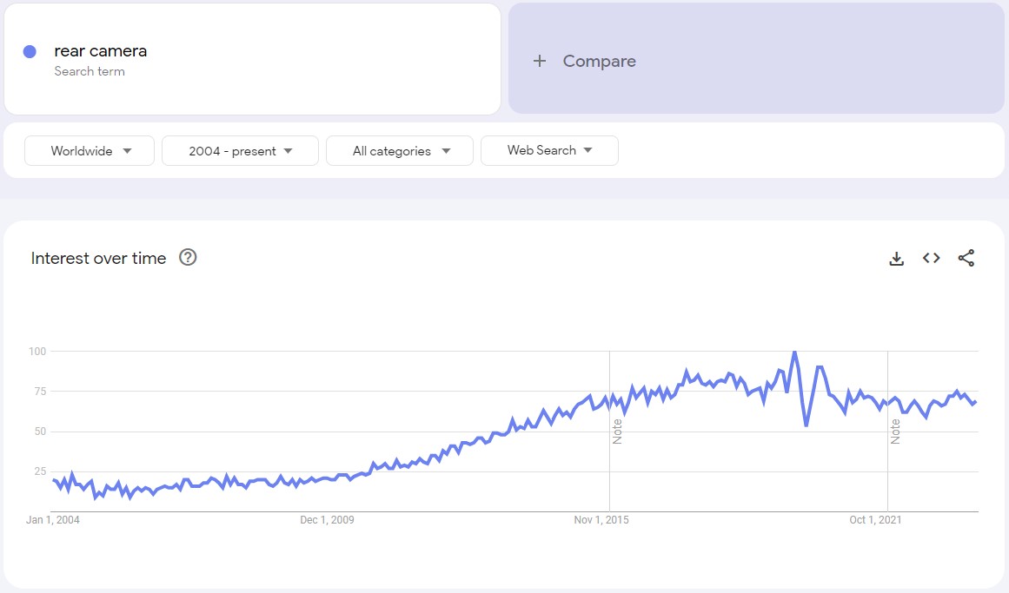Add a comparison term with Compare

tap(756, 58)
